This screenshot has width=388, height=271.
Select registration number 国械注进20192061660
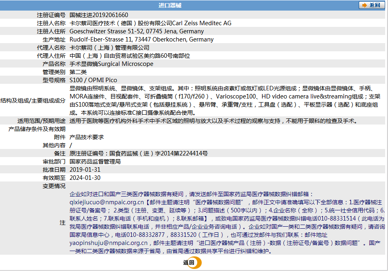[x=99, y=15]
